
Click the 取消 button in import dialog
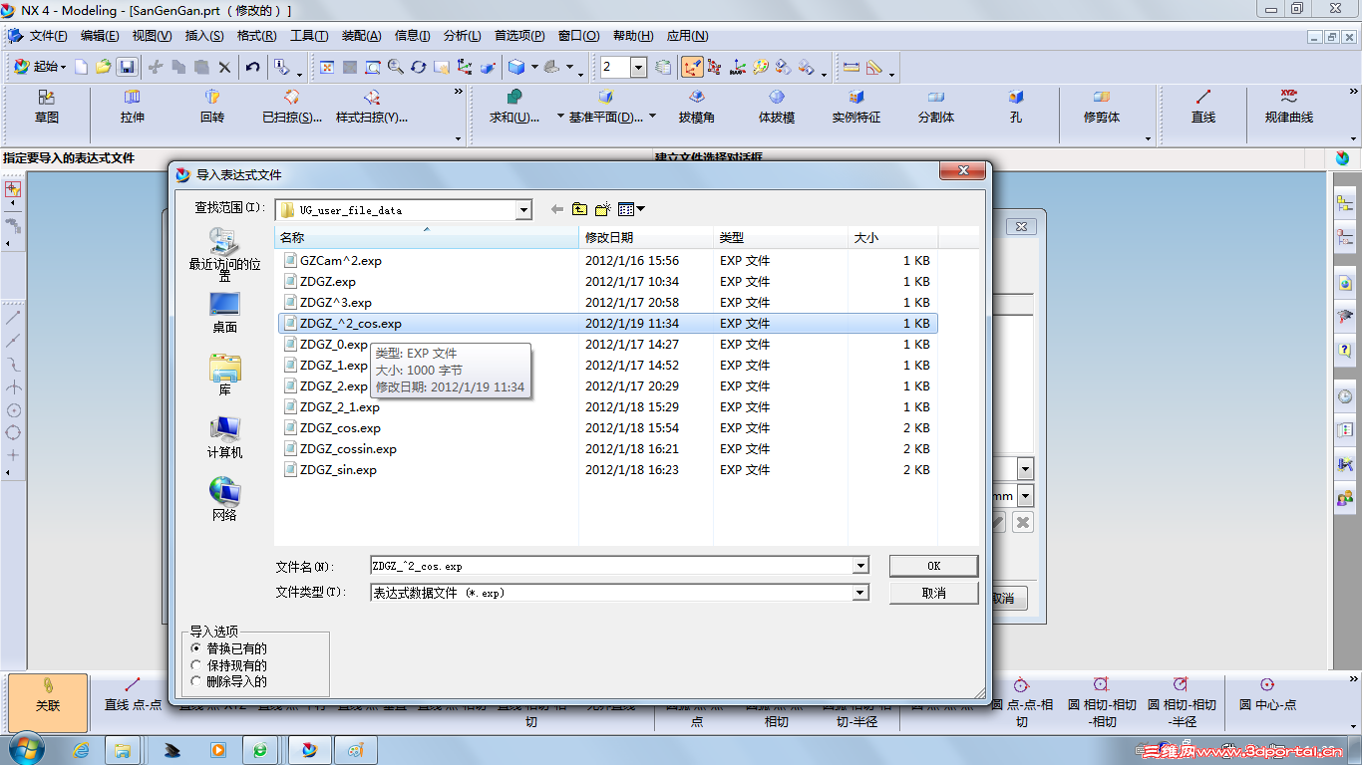(933, 593)
